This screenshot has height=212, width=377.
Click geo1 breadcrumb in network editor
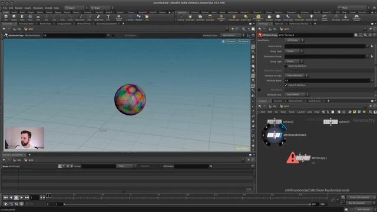click(285, 106)
